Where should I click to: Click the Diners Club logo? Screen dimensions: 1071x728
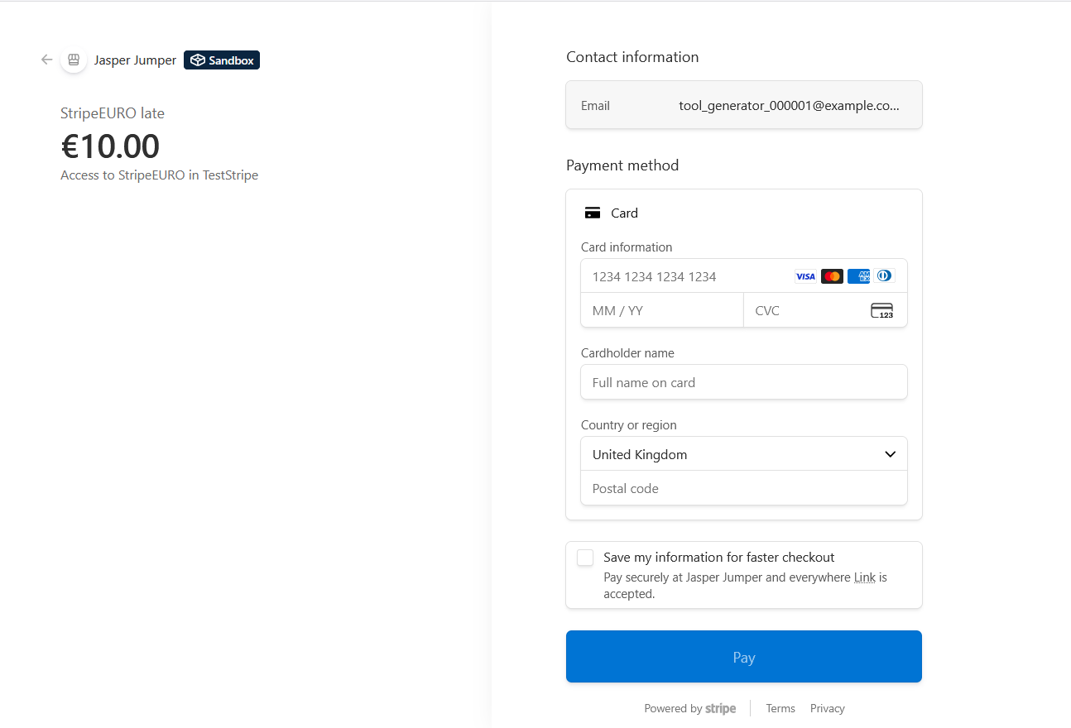pyautogui.click(x=884, y=276)
